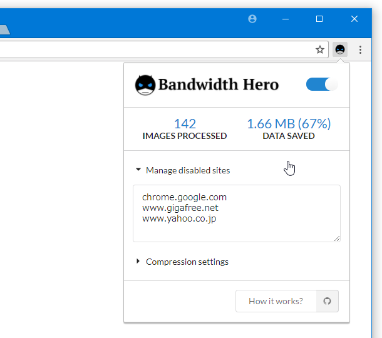Click the chrome.google.com entry
This screenshot has height=338, width=382.
pyautogui.click(x=184, y=197)
